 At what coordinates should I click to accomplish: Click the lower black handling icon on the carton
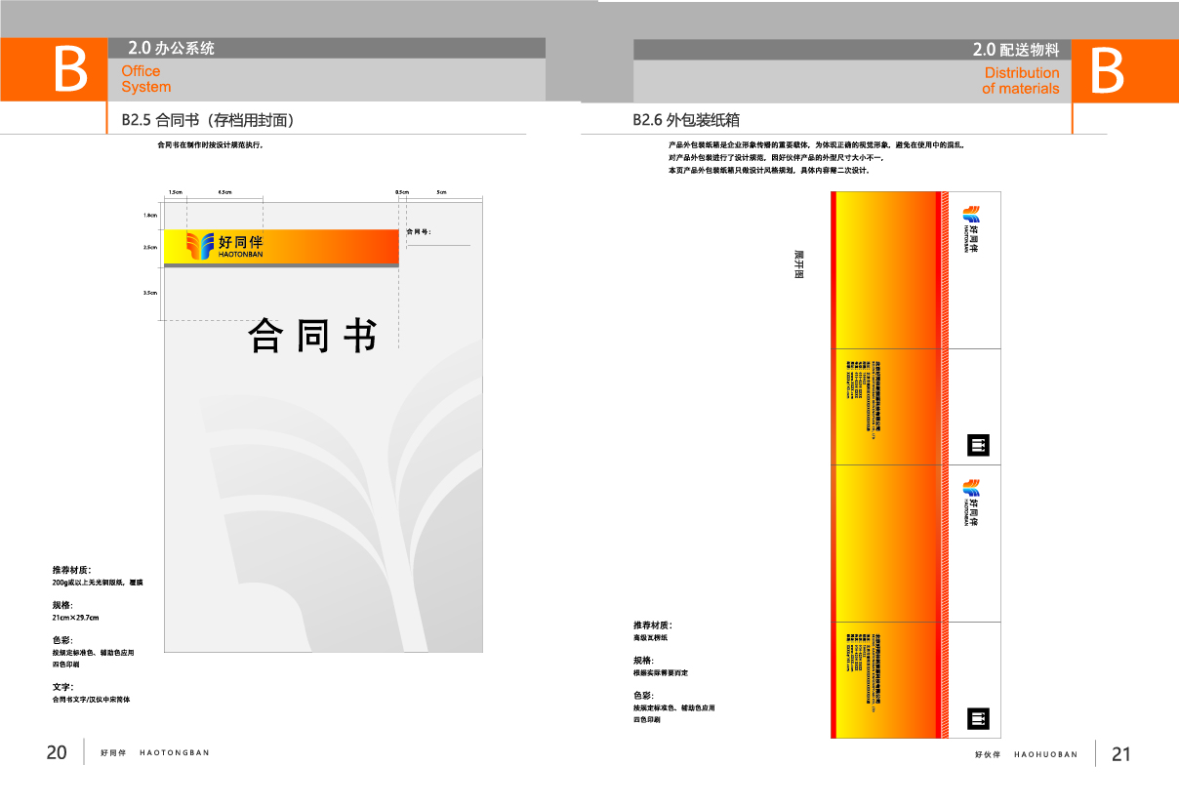(978, 719)
